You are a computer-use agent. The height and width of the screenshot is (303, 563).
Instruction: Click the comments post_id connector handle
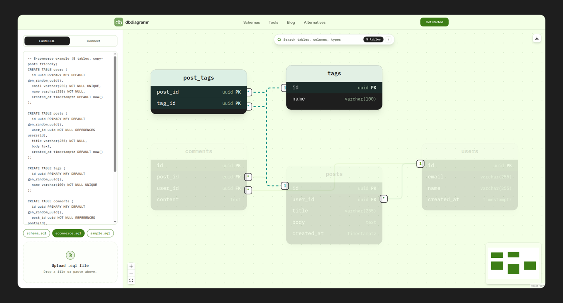pyautogui.click(x=248, y=177)
